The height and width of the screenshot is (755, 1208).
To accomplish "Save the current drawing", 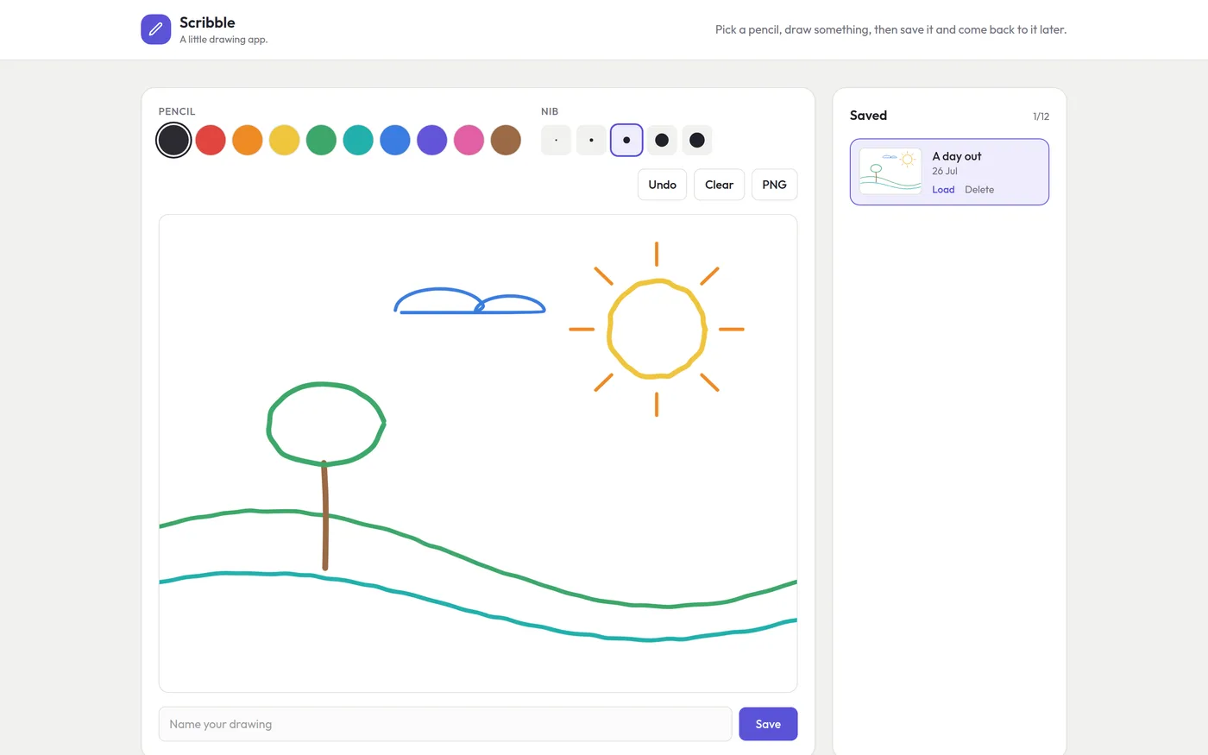I will pyautogui.click(x=768, y=724).
